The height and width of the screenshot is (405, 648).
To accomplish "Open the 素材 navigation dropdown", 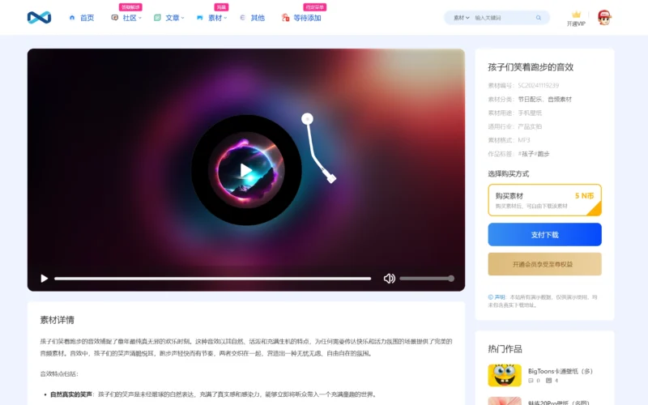I will point(216,18).
